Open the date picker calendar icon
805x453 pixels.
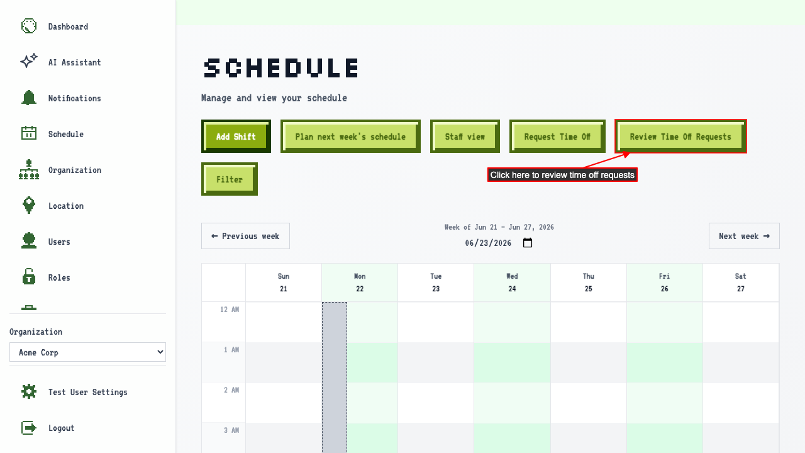click(528, 243)
